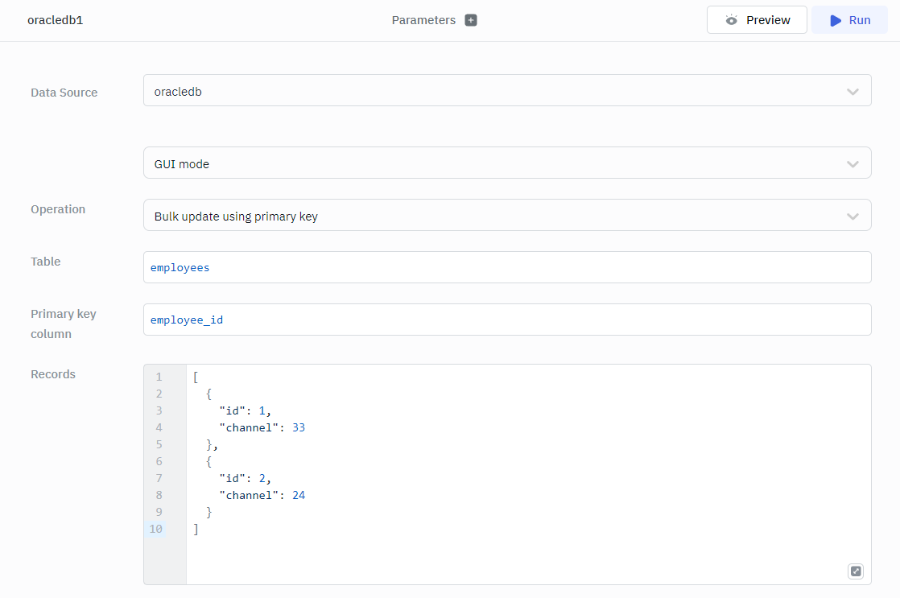Open the GUI mode dropdown
This screenshot has width=900, height=598.
click(x=507, y=163)
